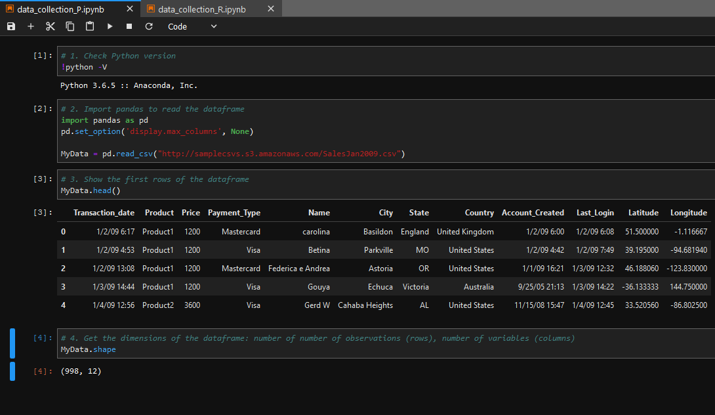Image resolution: width=715 pixels, height=415 pixels.
Task: Open the Code cell type dropdown
Action: pos(192,26)
